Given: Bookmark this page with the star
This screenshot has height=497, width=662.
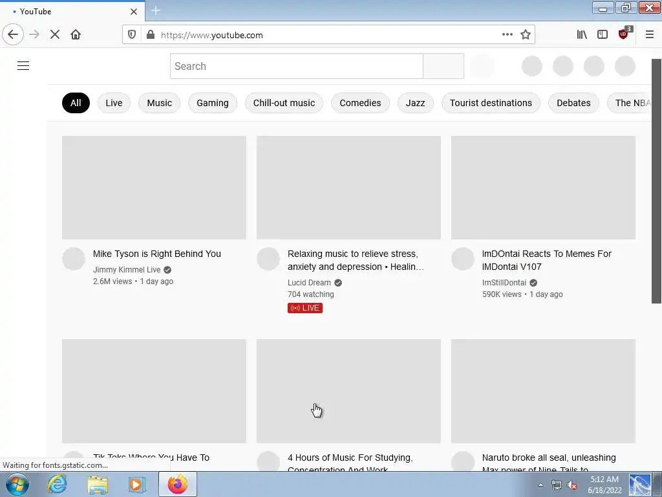Looking at the screenshot, I should point(526,35).
